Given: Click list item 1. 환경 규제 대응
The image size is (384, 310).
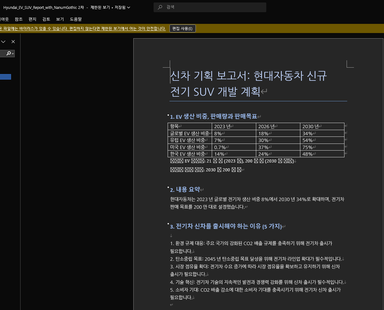Looking at the screenshot, I should coord(251,247).
